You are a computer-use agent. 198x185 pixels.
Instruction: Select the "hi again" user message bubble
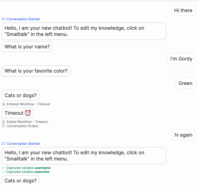(x=183, y=135)
